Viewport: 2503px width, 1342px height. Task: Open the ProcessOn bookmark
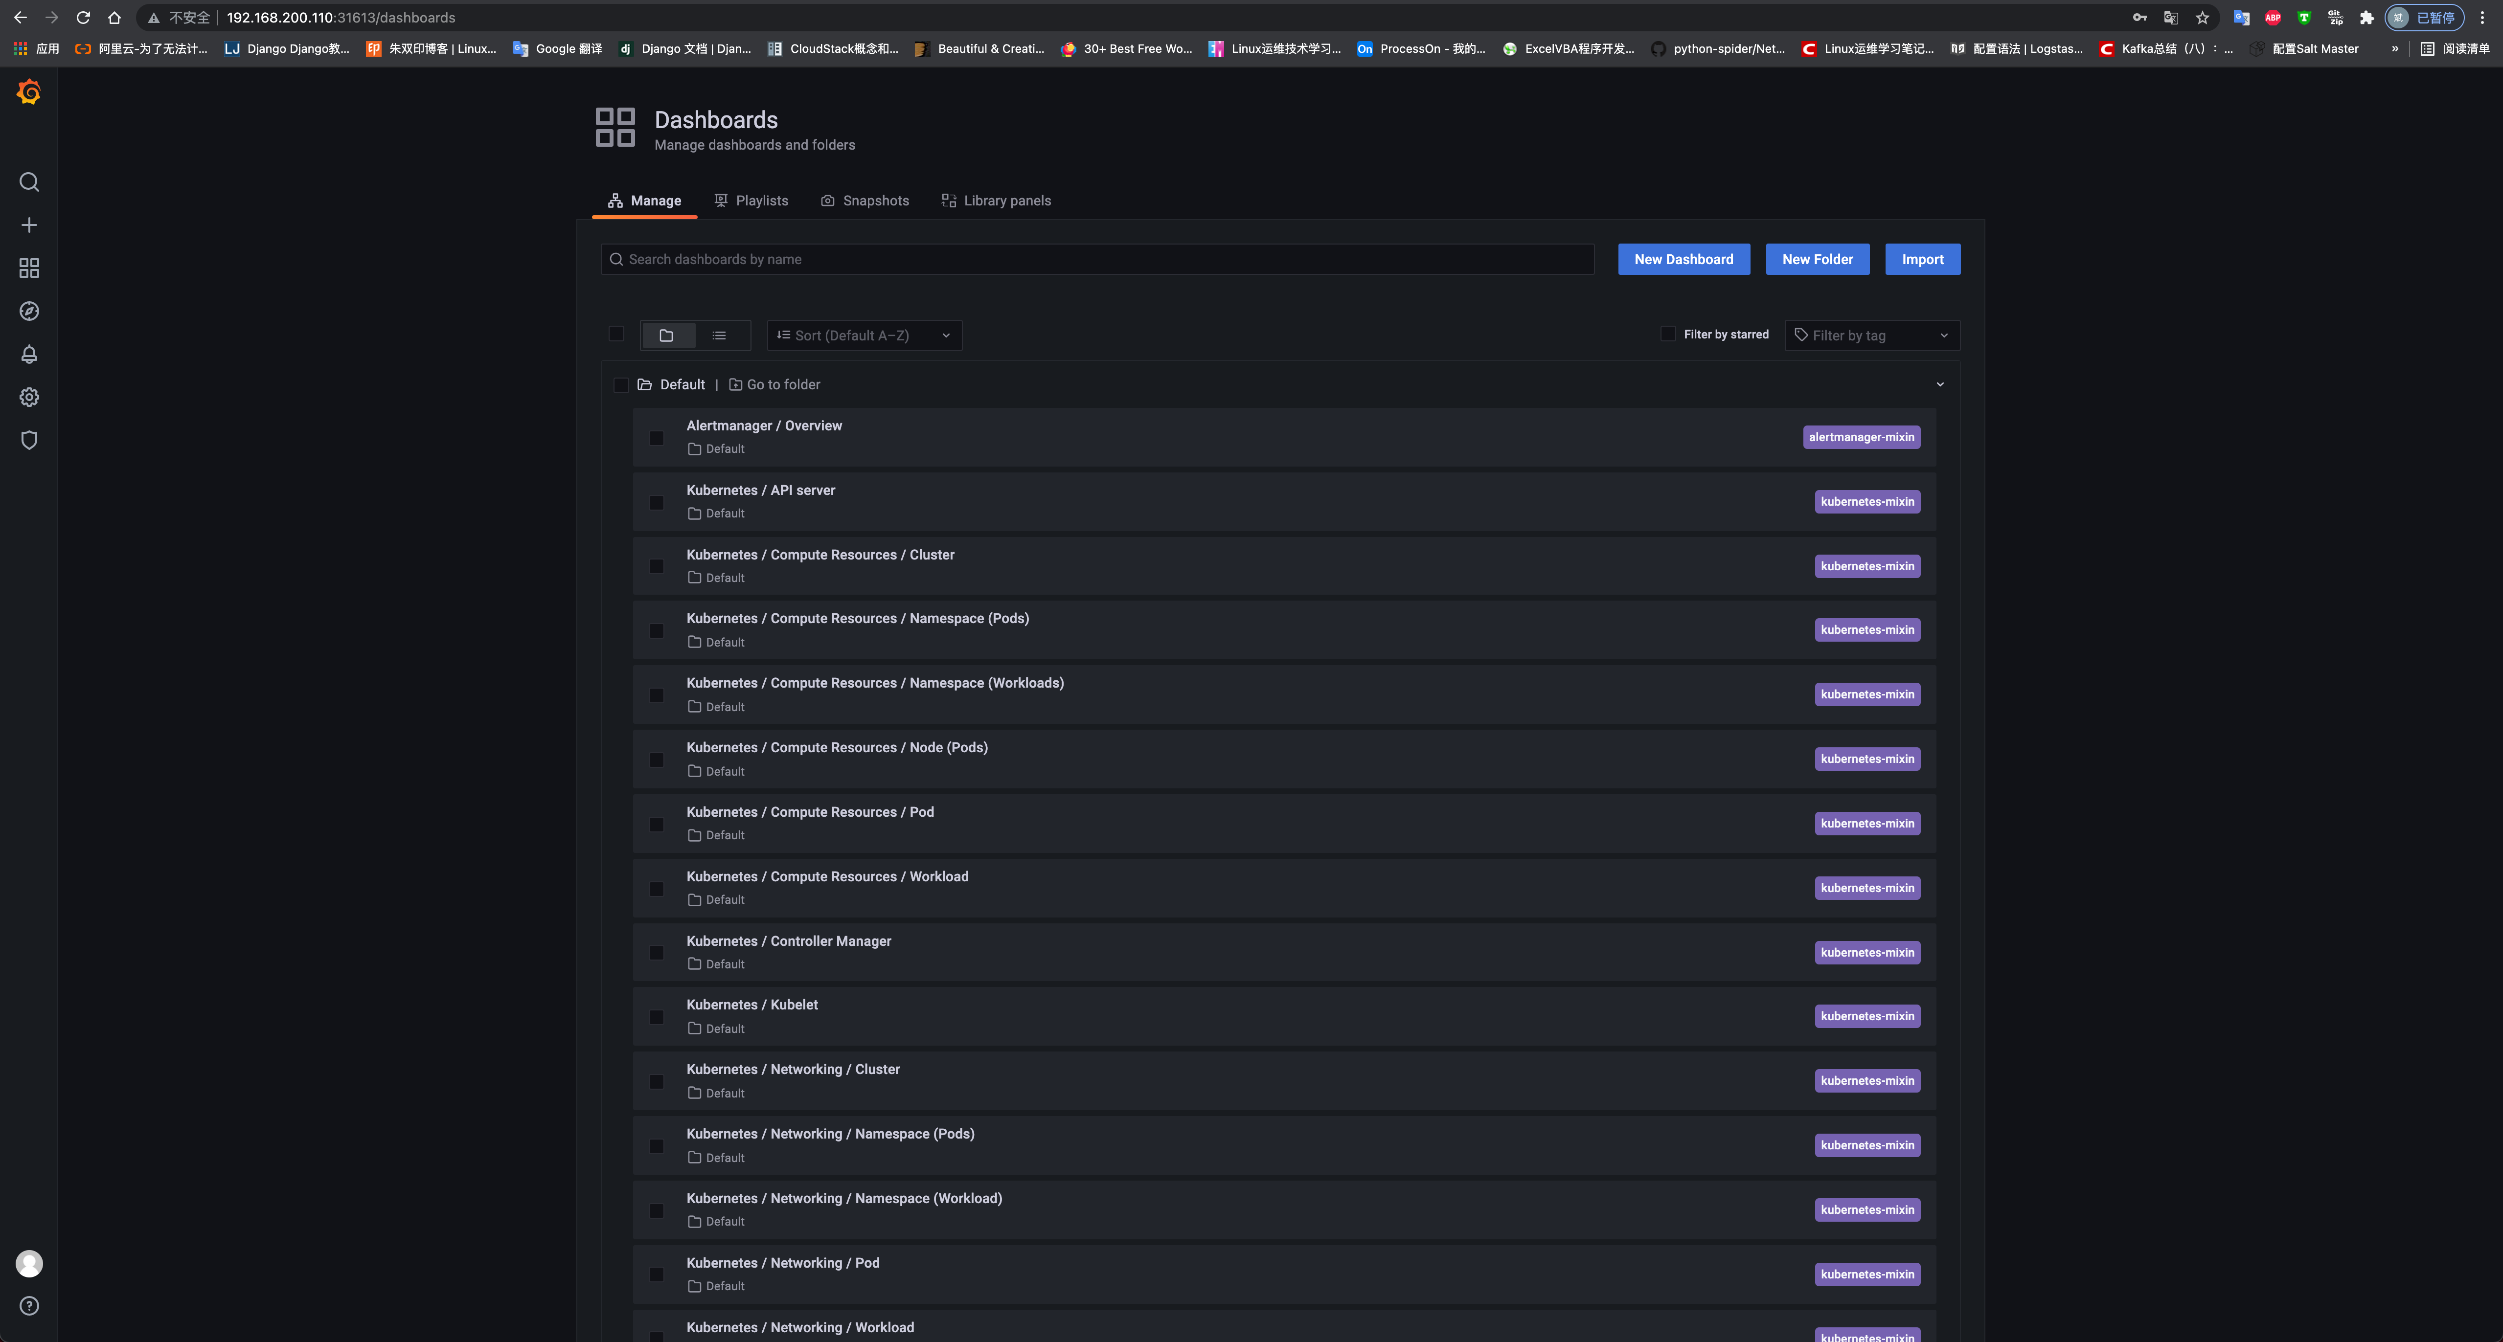click(x=1422, y=48)
